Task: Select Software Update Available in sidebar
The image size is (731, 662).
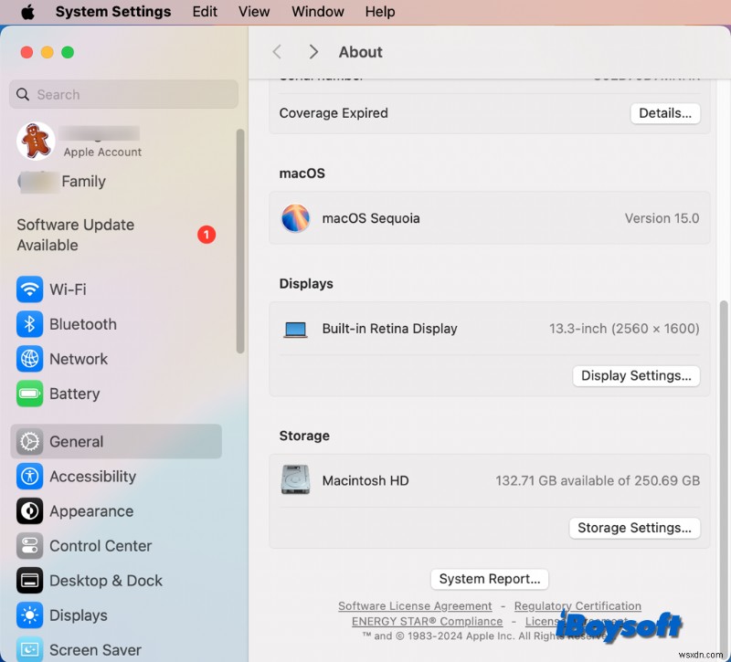Action: 116,235
